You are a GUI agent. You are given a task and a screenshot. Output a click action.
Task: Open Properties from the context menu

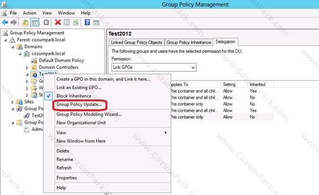pos(66,178)
